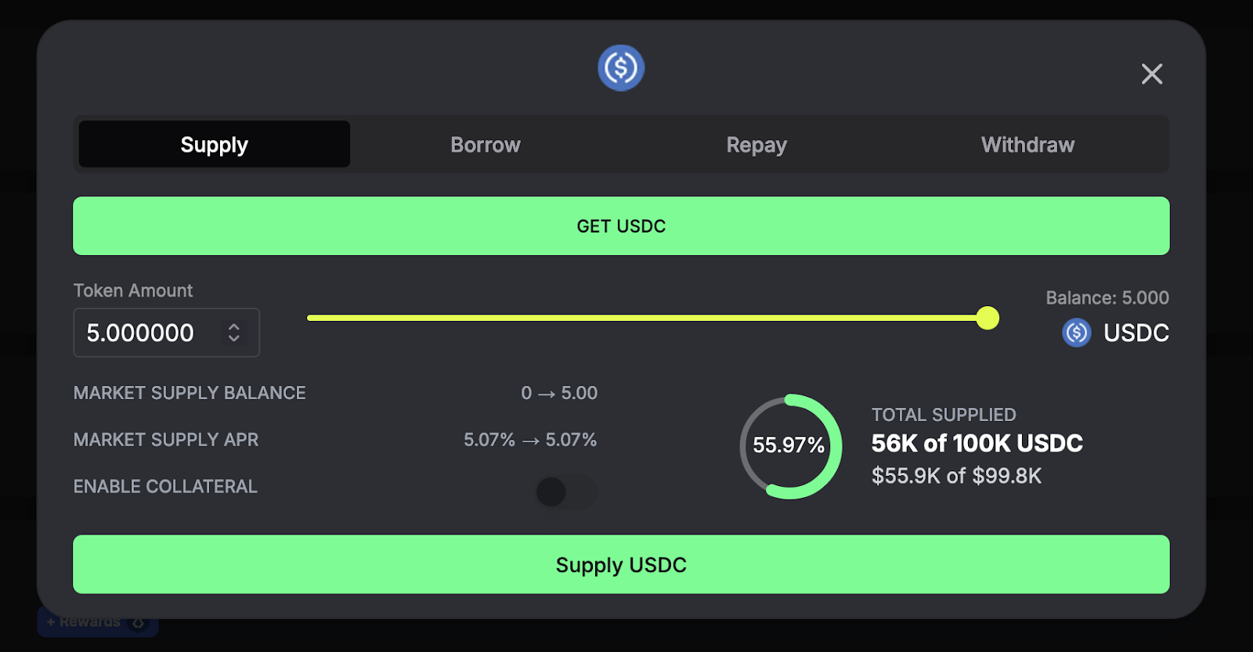Click the Token Amount stepper arrows
This screenshot has height=652, width=1253.
click(x=233, y=332)
